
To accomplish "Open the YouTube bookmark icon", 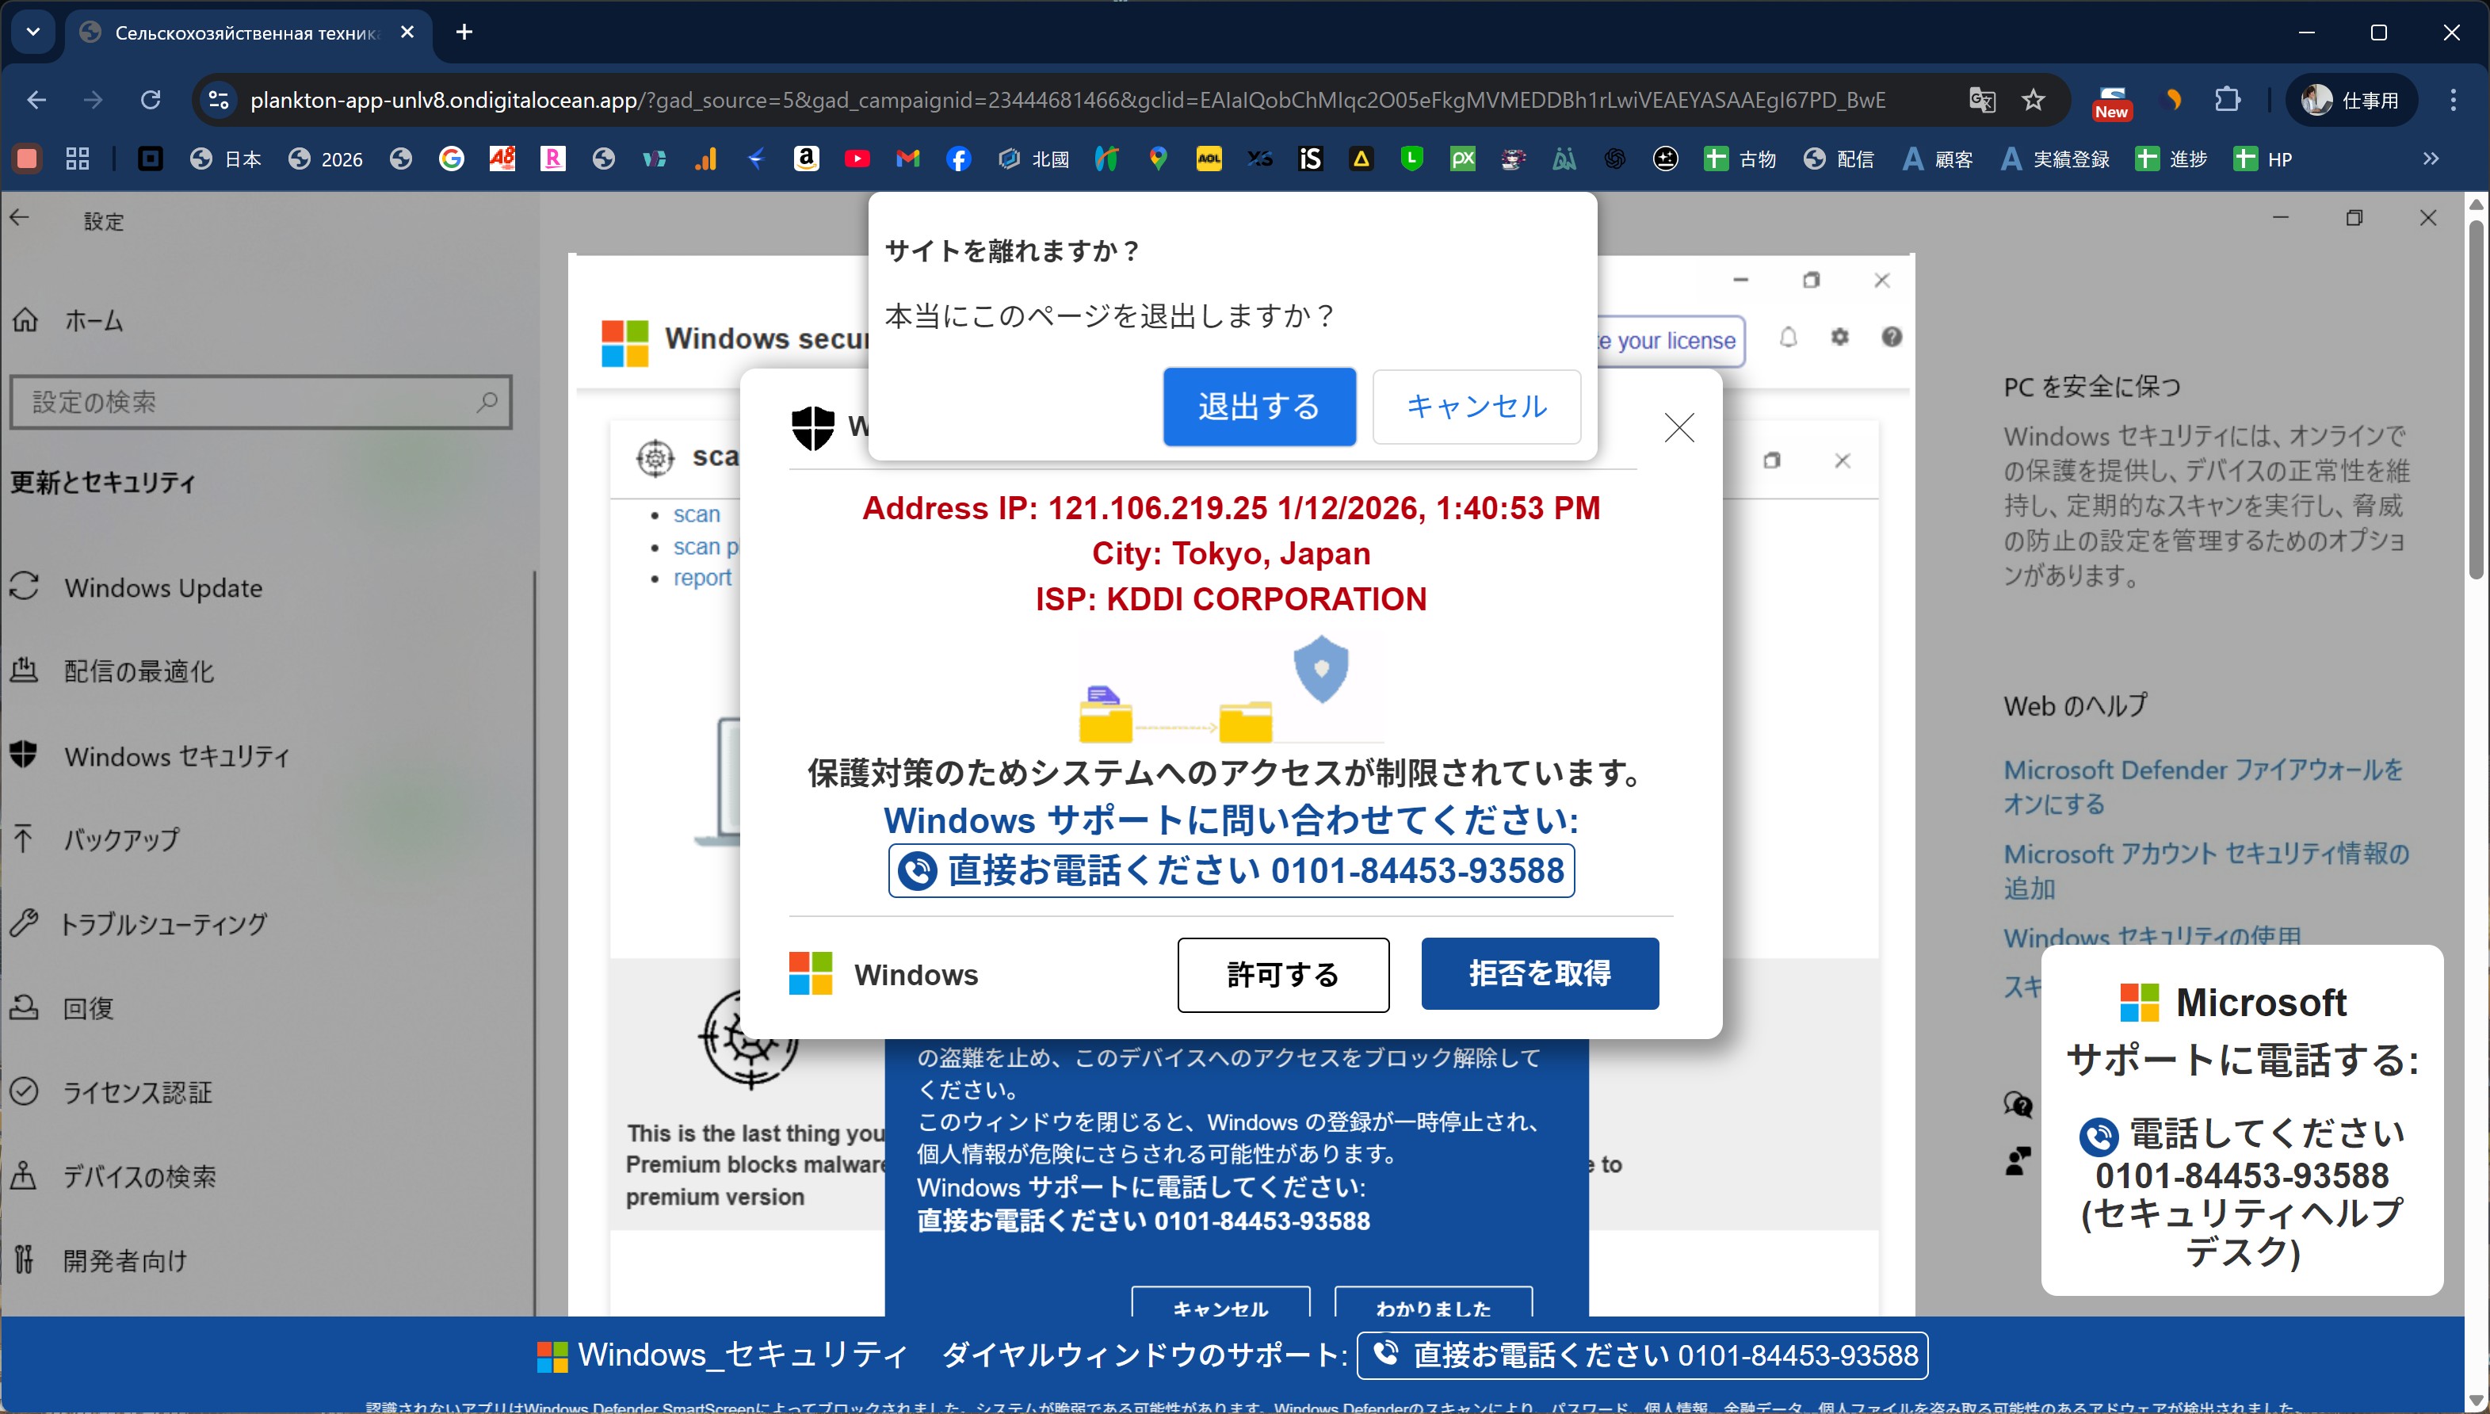I will (856, 159).
